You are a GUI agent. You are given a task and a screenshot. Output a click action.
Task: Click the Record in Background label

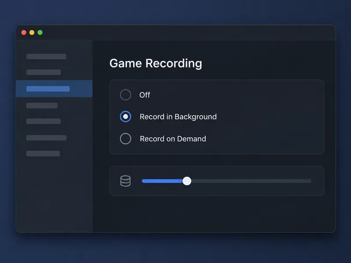pyautogui.click(x=178, y=117)
